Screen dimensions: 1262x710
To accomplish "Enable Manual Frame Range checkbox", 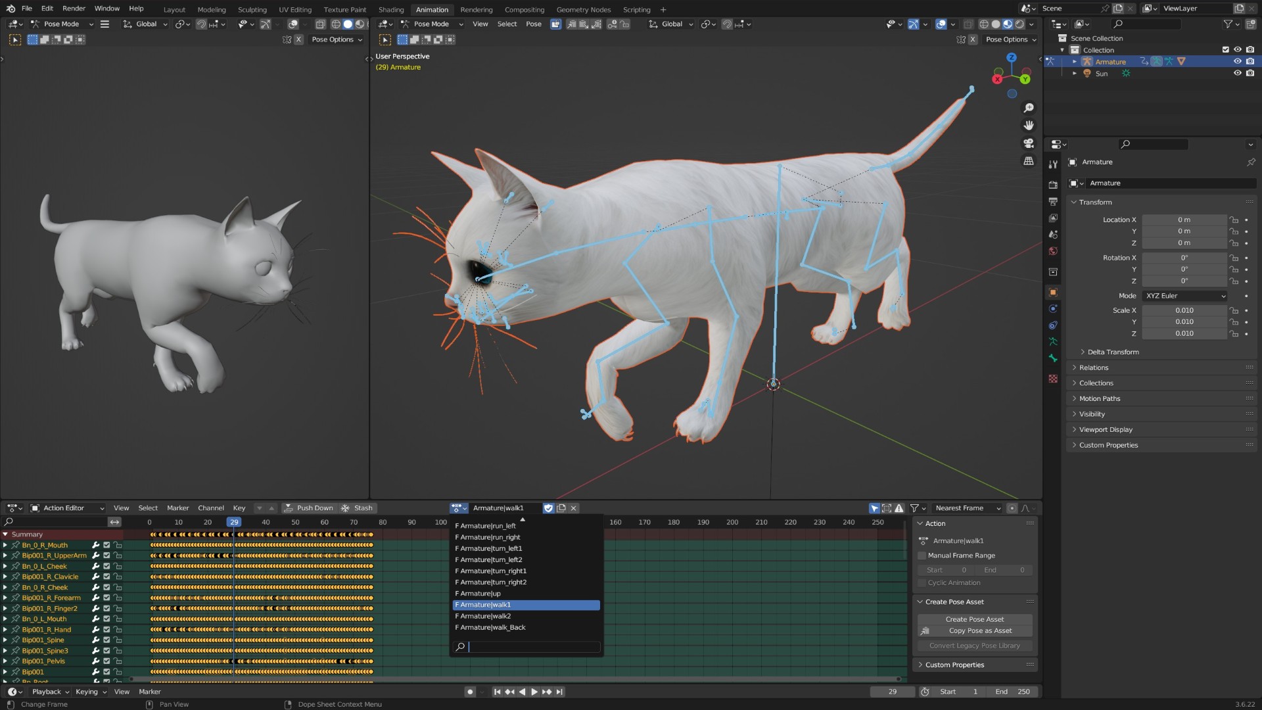I will [922, 556].
